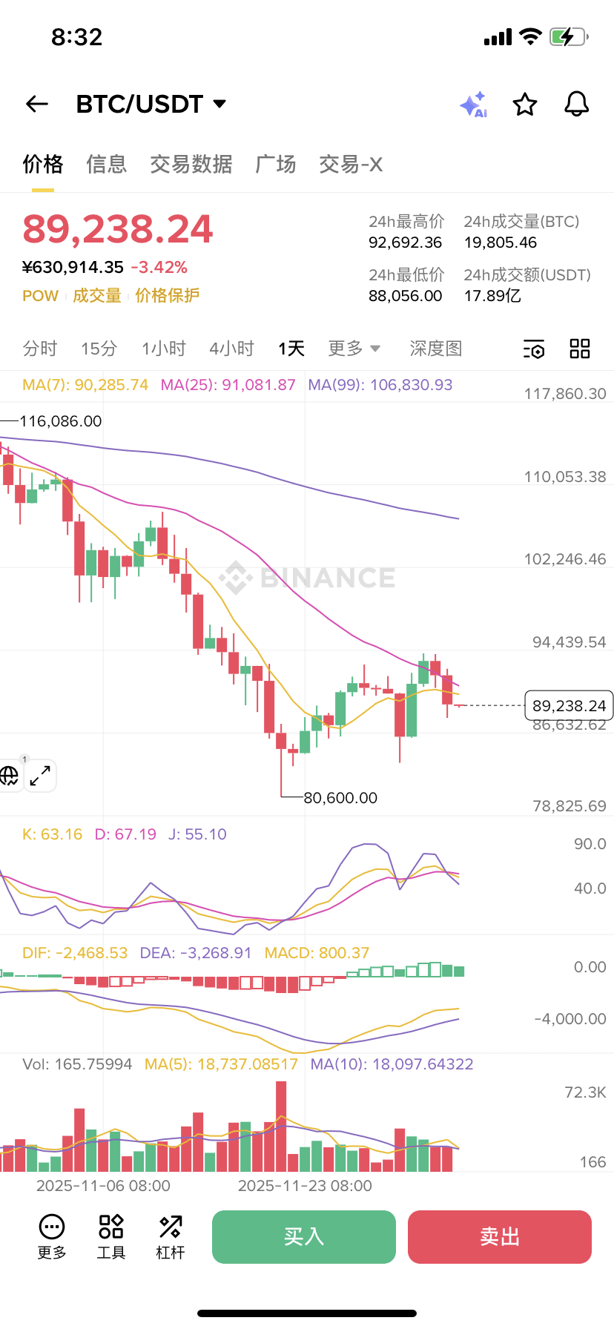Tap the ¥630,914.35 converted price
Screen dimensions: 614x1329
coord(73,267)
